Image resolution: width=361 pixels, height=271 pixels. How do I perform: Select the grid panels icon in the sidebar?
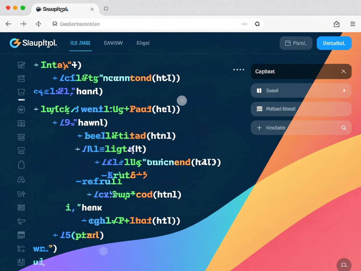pos(21,123)
